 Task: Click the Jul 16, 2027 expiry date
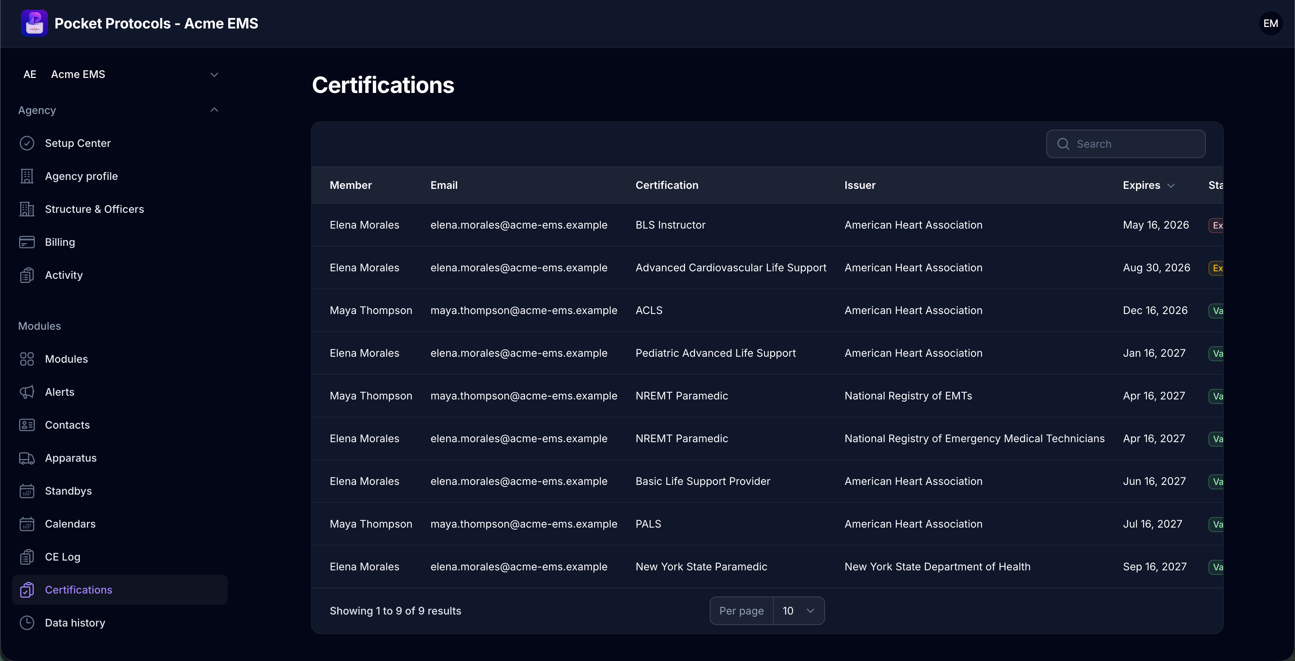(x=1152, y=524)
